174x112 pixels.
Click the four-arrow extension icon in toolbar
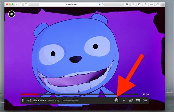tap(133, 4)
